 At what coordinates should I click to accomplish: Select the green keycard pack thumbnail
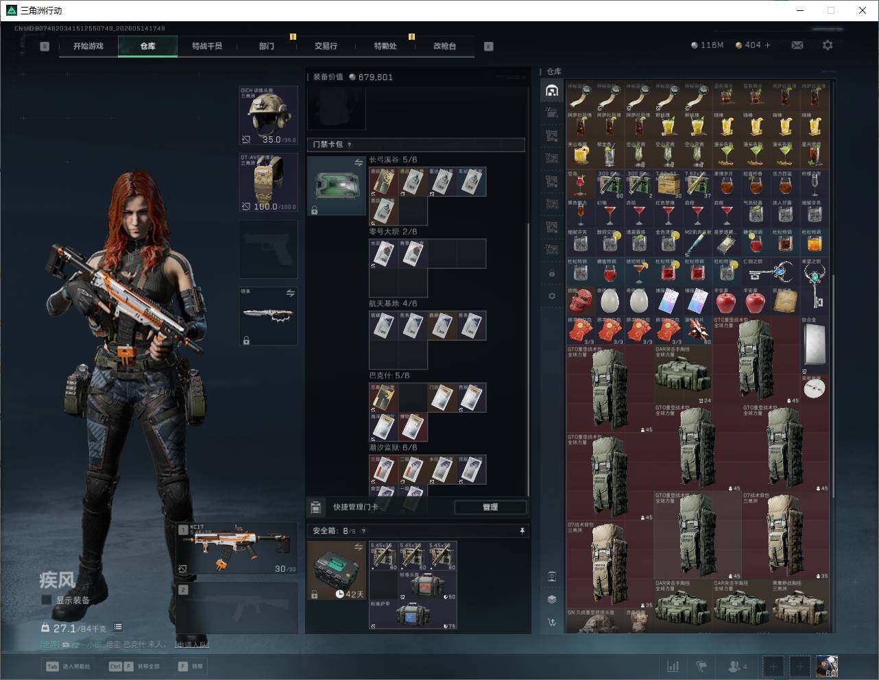point(337,186)
